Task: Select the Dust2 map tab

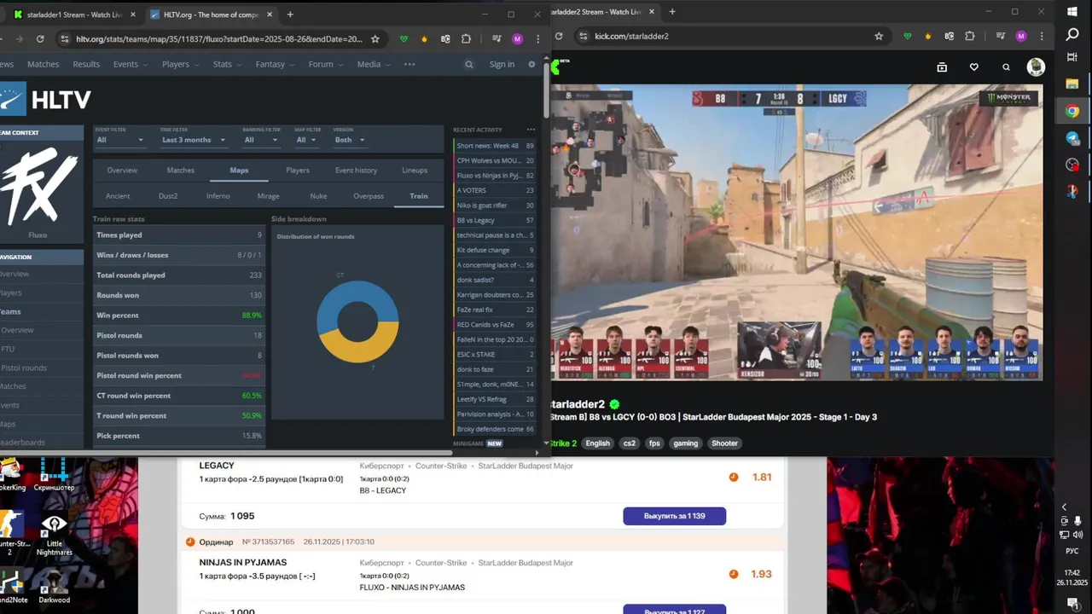Action: click(x=168, y=196)
